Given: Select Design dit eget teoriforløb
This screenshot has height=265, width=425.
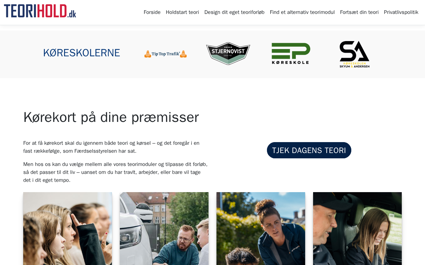Looking at the screenshot, I should [x=234, y=12].
